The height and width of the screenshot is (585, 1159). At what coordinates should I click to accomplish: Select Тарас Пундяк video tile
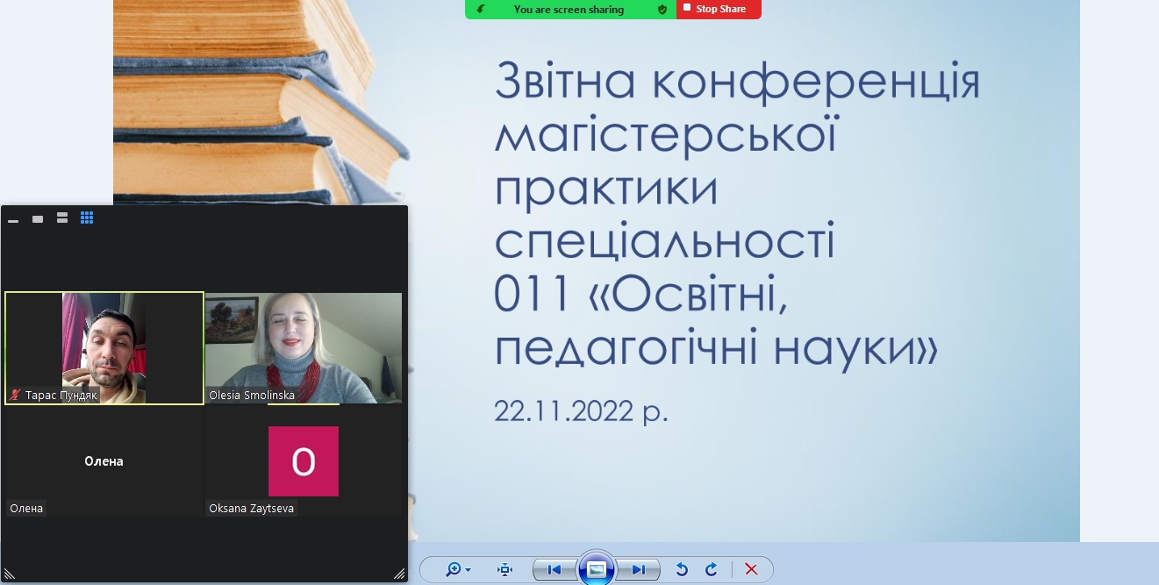[104, 348]
